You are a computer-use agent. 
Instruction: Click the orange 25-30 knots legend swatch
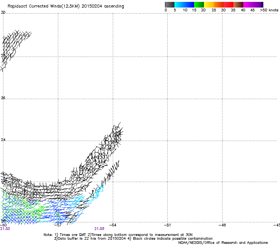click(219, 5)
